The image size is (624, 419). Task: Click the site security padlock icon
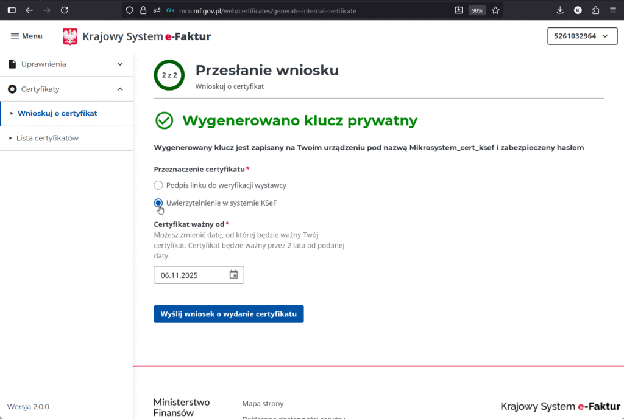[143, 10]
